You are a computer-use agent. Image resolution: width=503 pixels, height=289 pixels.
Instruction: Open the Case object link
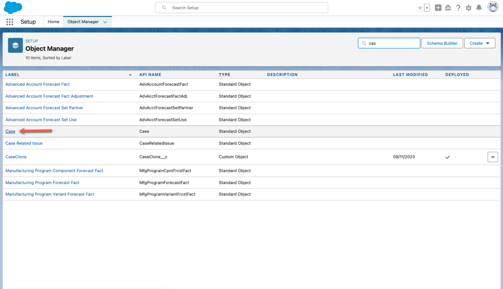point(10,132)
